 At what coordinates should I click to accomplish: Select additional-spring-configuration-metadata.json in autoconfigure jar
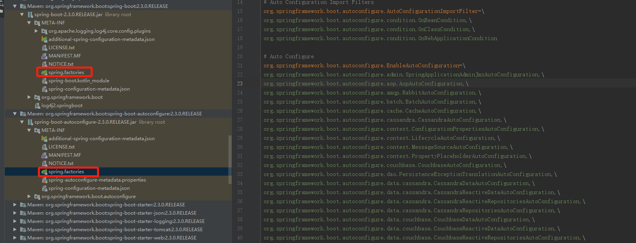pyautogui.click(x=101, y=139)
